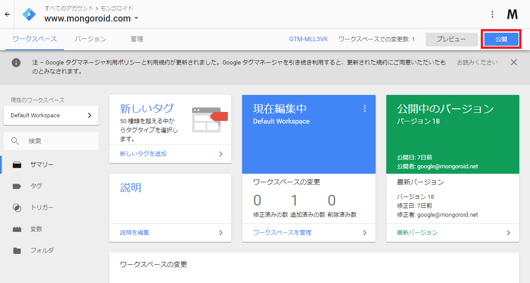The width and height of the screenshot is (530, 283).
Task: Click the blue 公開 button
Action: point(501,39)
